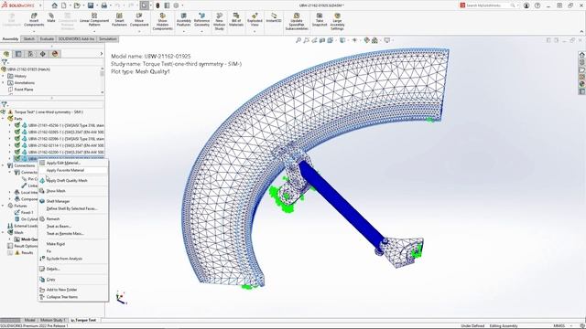The height and width of the screenshot is (329, 586).
Task: Click the Help question mark icon
Action: (537, 5)
